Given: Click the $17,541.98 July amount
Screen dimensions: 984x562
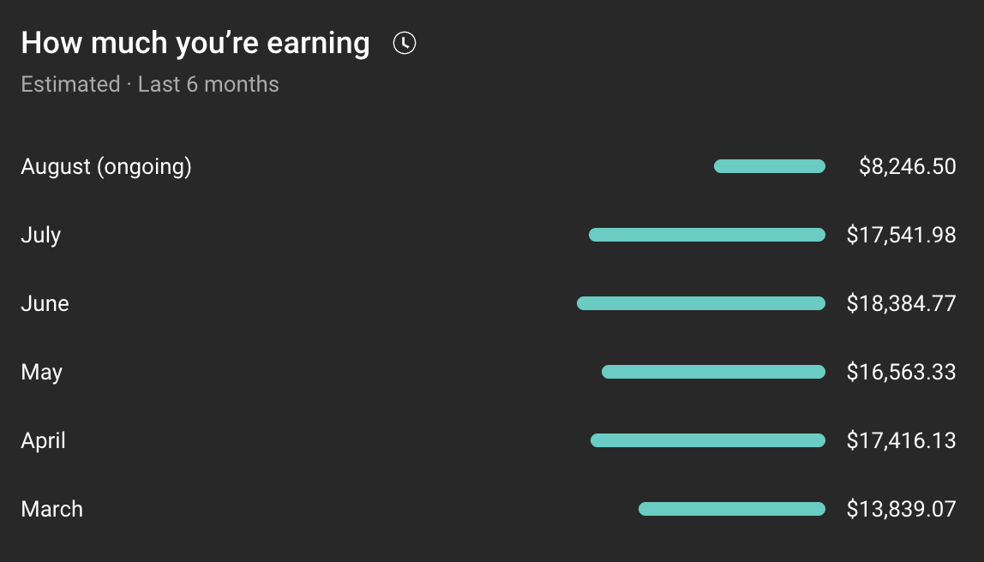Looking at the screenshot, I should coord(901,235).
